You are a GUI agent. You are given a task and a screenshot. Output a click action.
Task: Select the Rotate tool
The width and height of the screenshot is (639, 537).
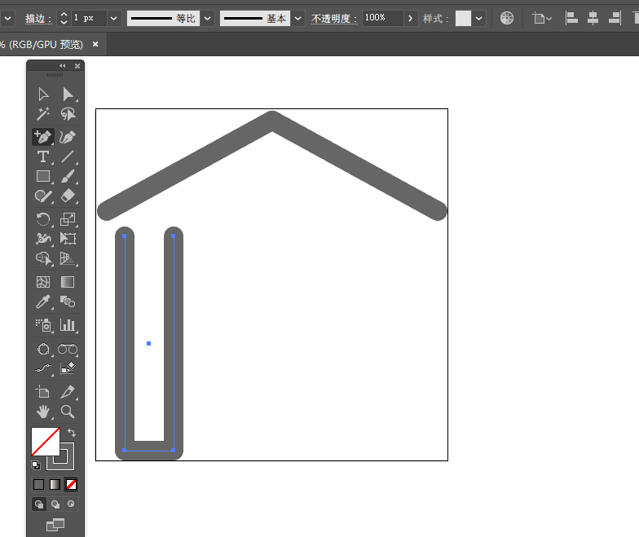[43, 218]
